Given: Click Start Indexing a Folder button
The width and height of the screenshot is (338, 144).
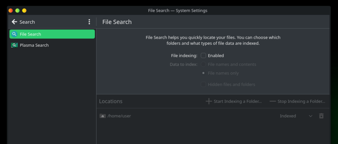Looking at the screenshot, I should coord(234,101).
